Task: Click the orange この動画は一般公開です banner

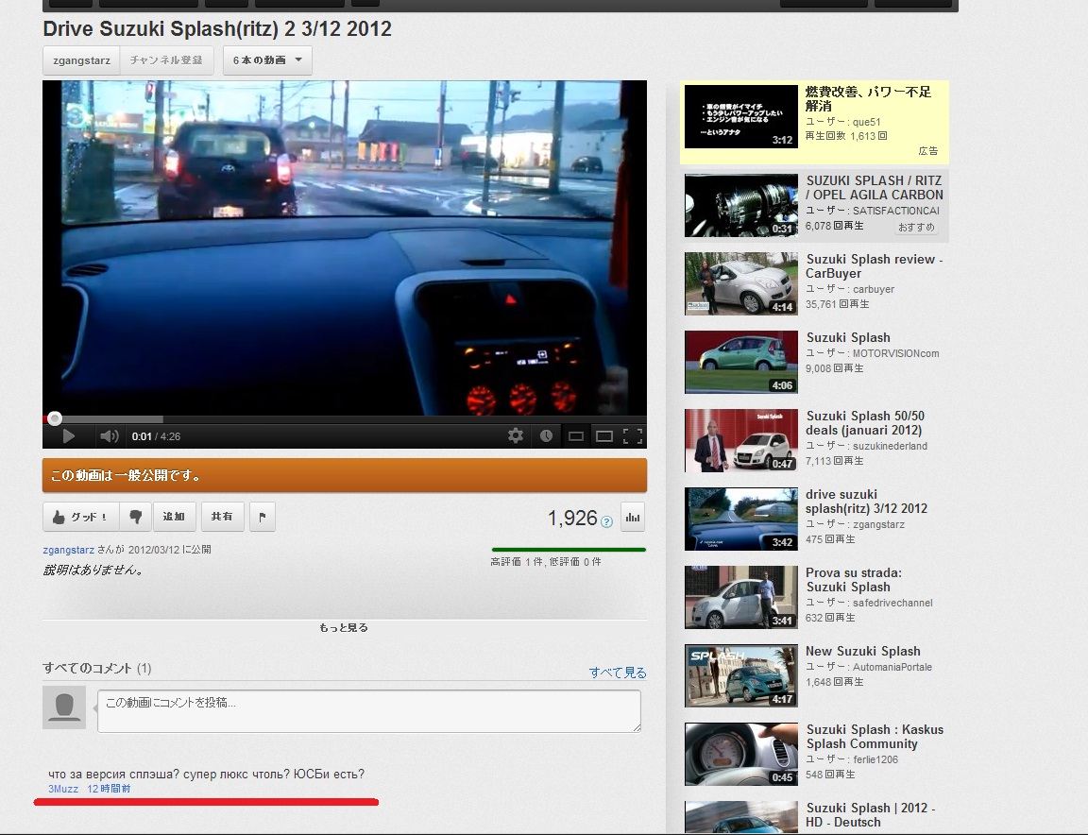Action: click(x=345, y=475)
